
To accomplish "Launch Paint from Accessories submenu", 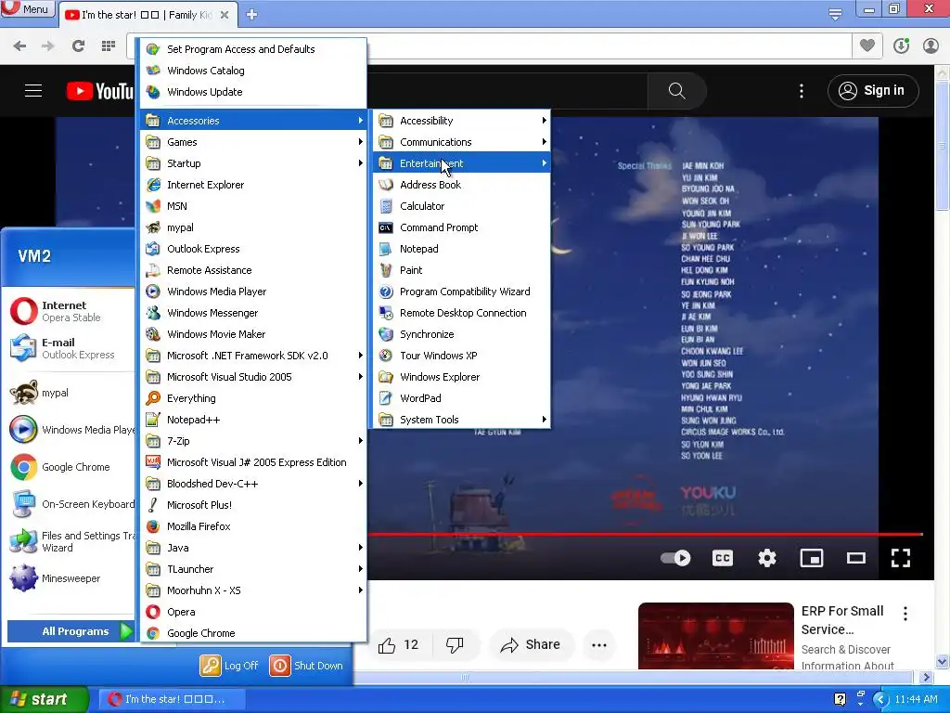I will pyautogui.click(x=461, y=270).
